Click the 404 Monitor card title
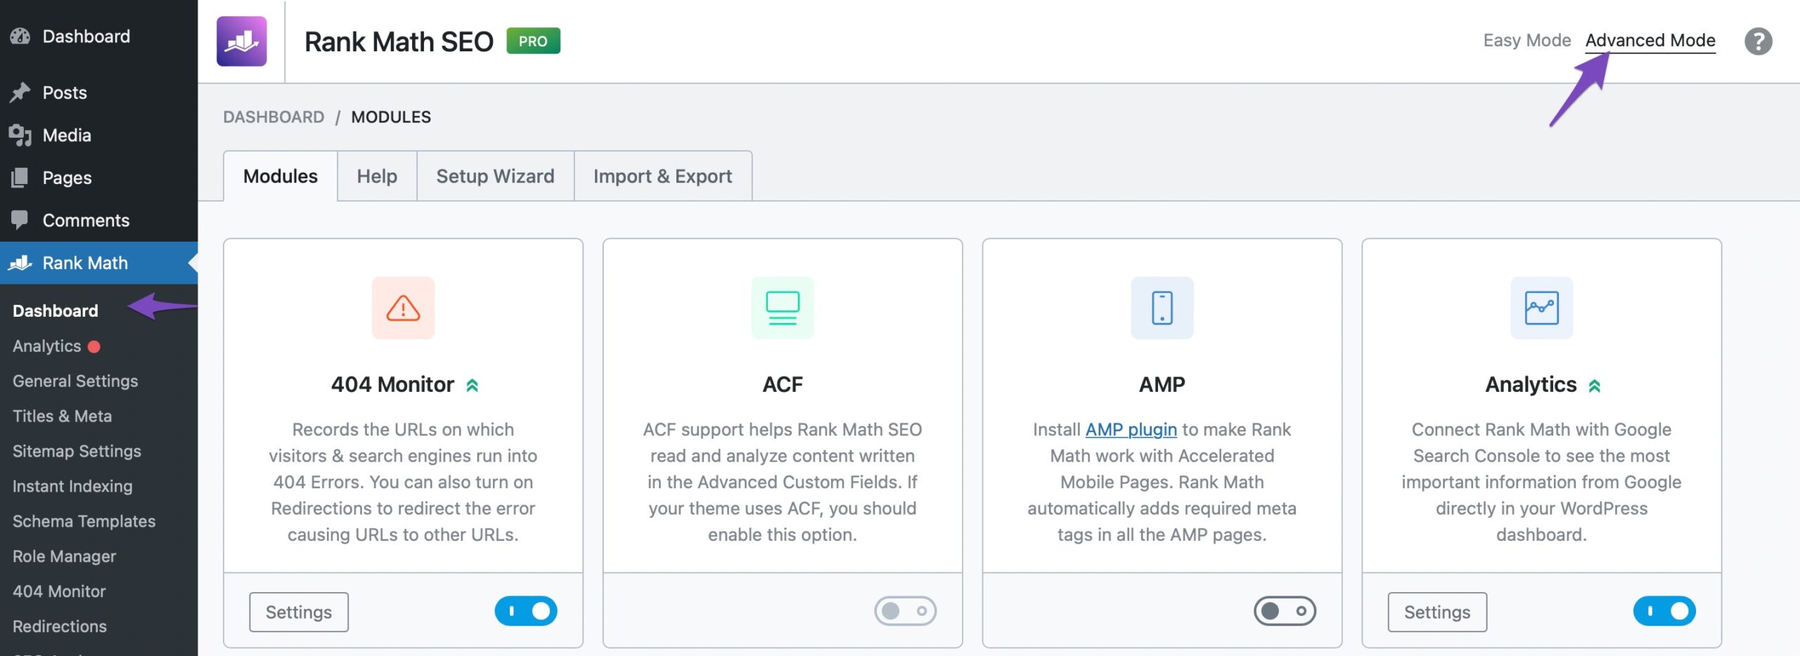The image size is (1800, 656). pos(392,385)
